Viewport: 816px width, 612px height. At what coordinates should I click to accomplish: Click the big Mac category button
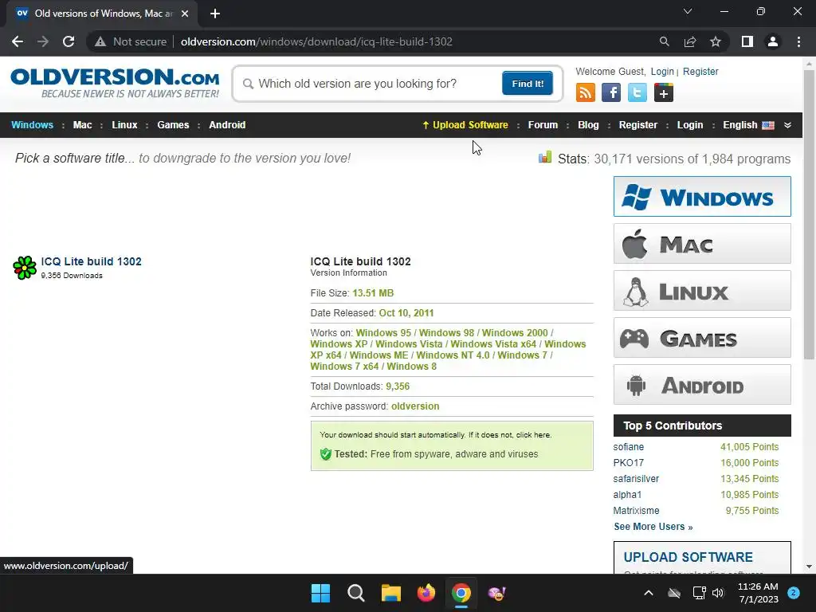[x=702, y=244]
